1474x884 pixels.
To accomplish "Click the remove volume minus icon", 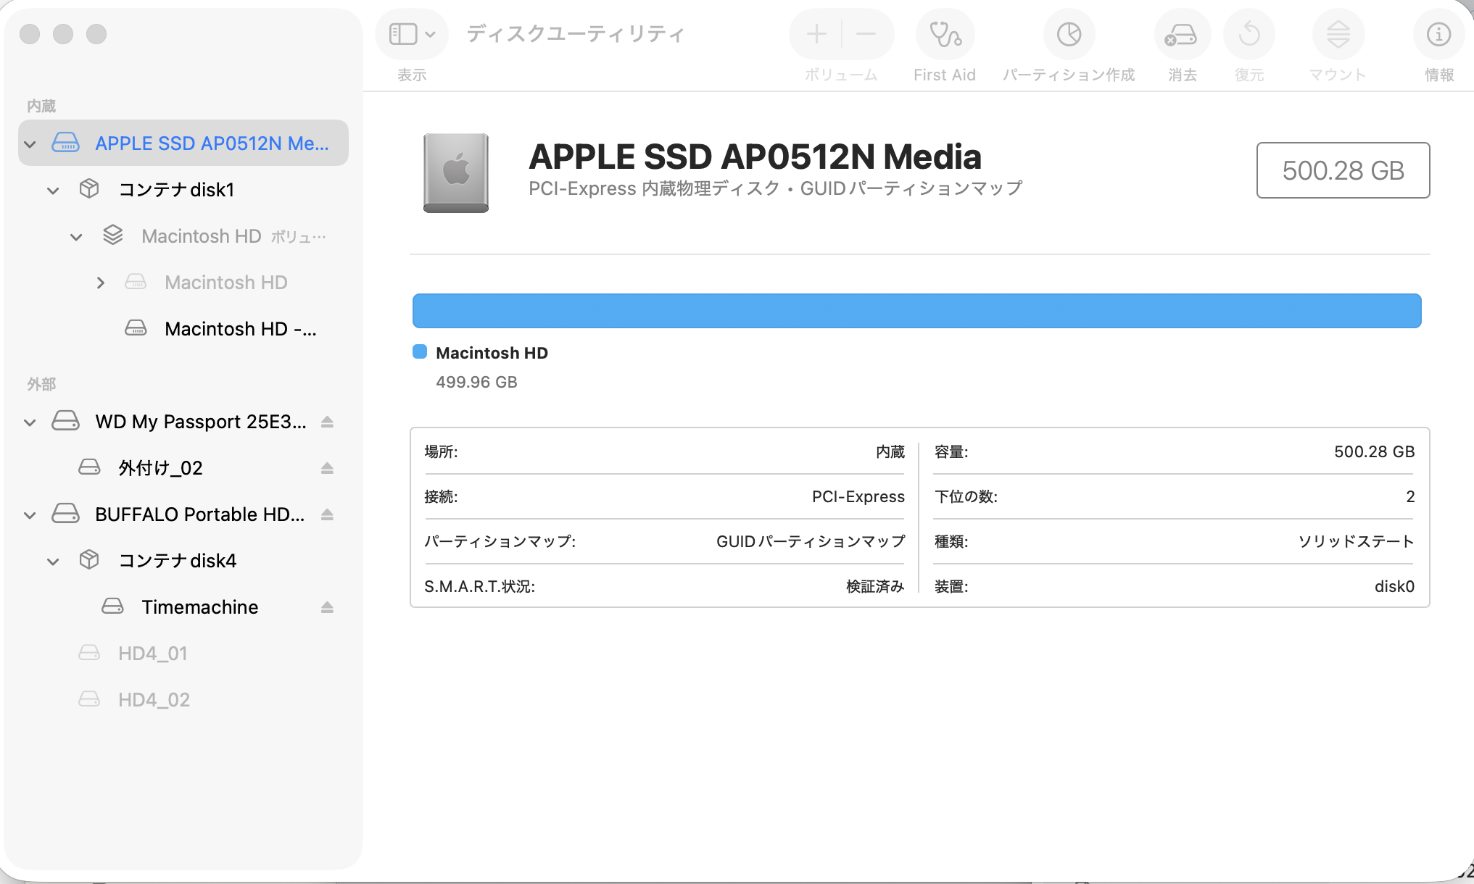I will (866, 34).
